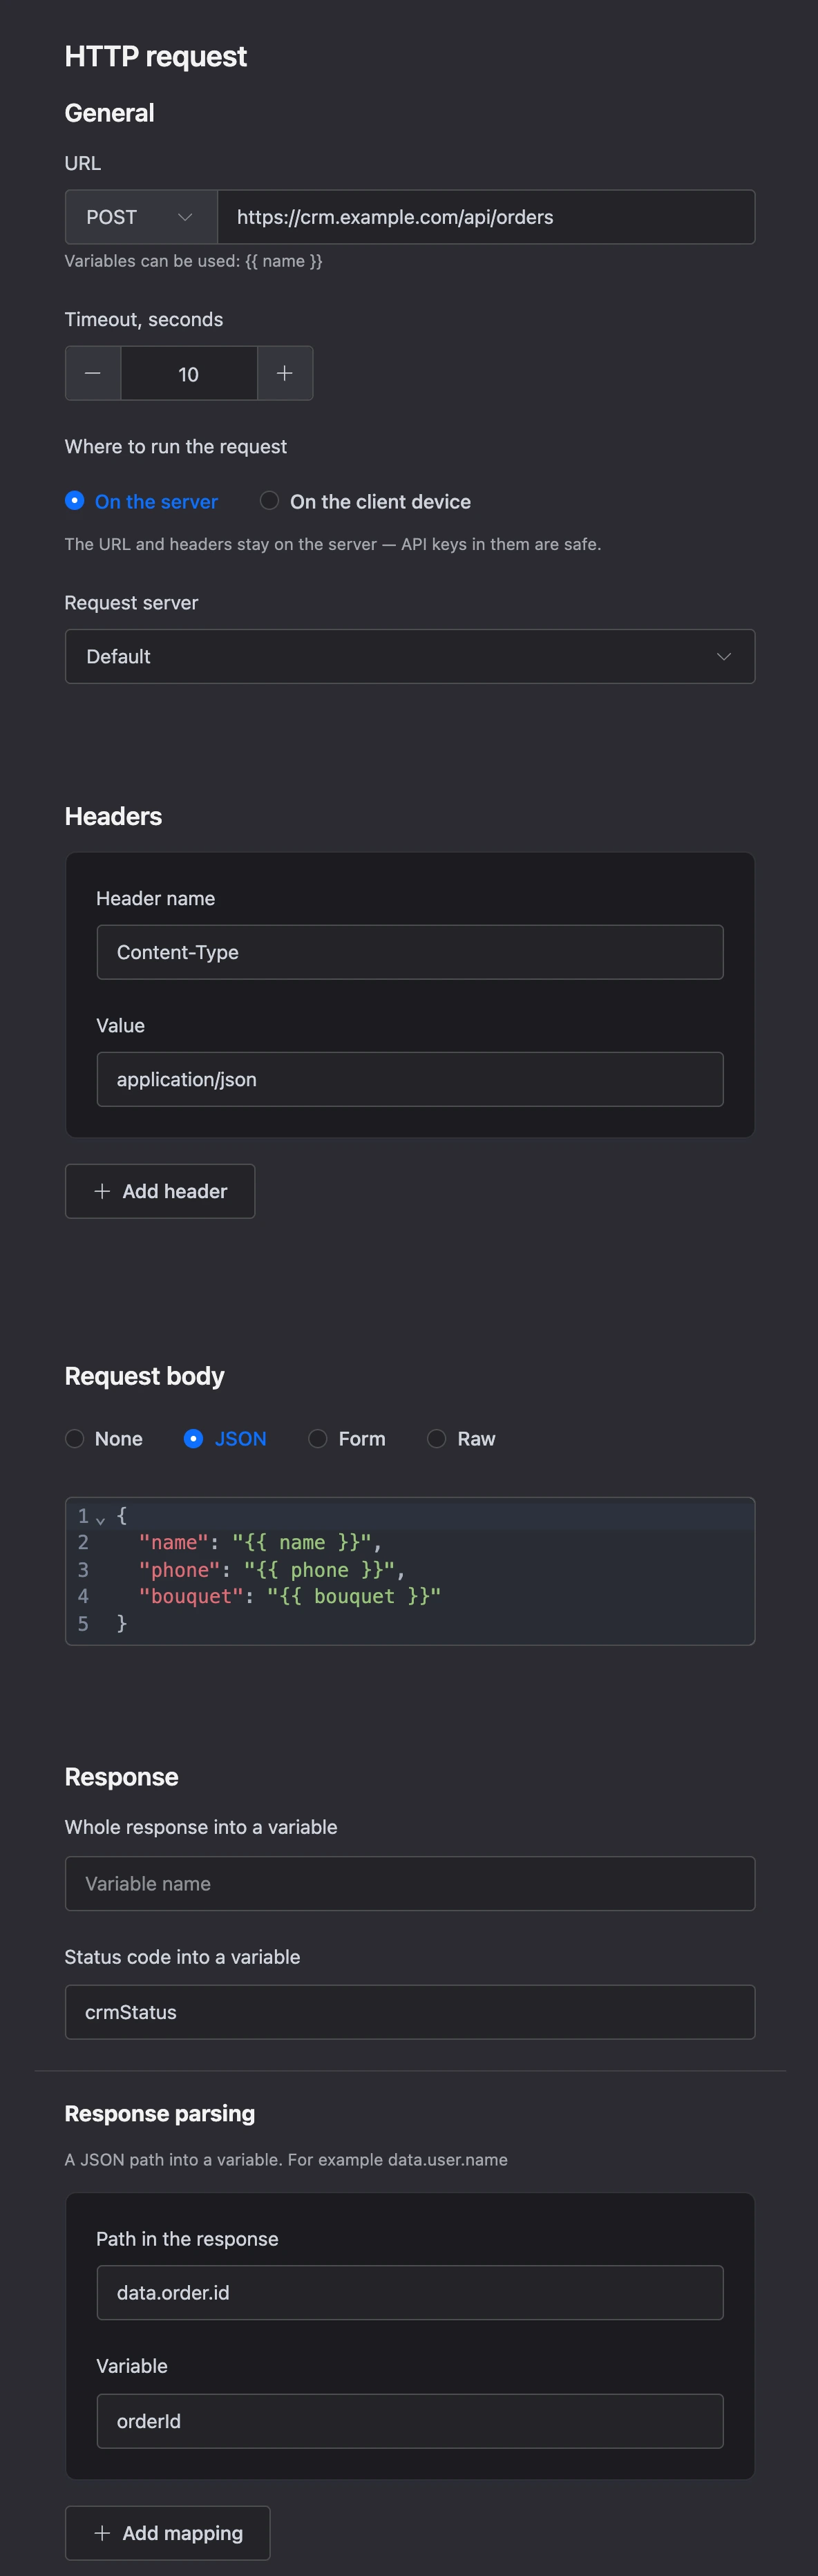Decrease timeout with the minus button
This screenshot has height=2576, width=818.
(93, 373)
